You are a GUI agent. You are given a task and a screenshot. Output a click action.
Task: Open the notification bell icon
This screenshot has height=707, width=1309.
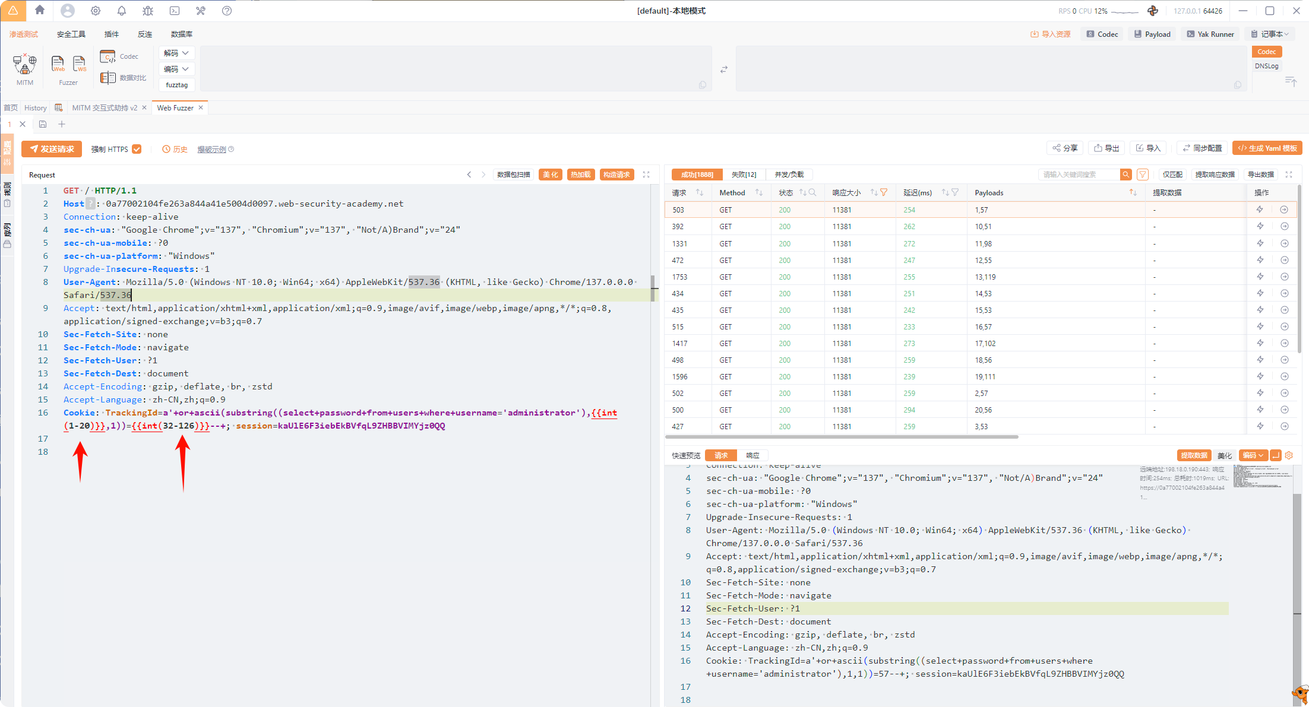[122, 11]
